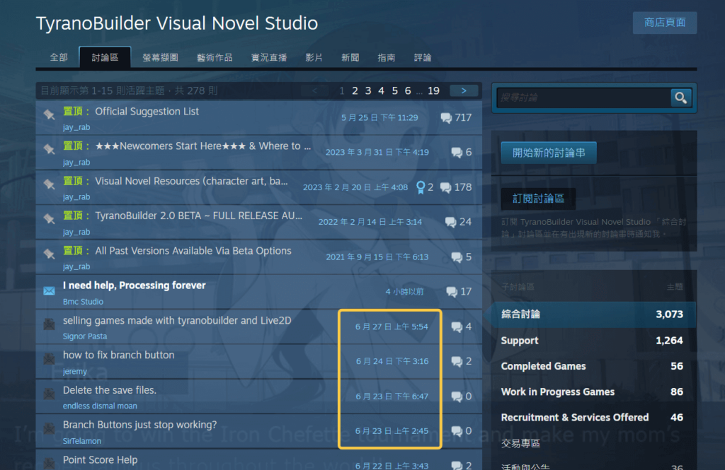Screen dimensions: 725x470
Task: Open author link Signor Pasta
Action: pos(85,336)
